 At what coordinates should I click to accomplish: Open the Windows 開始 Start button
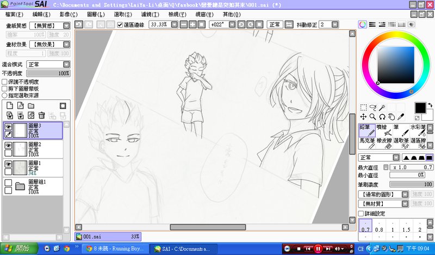click(x=19, y=248)
